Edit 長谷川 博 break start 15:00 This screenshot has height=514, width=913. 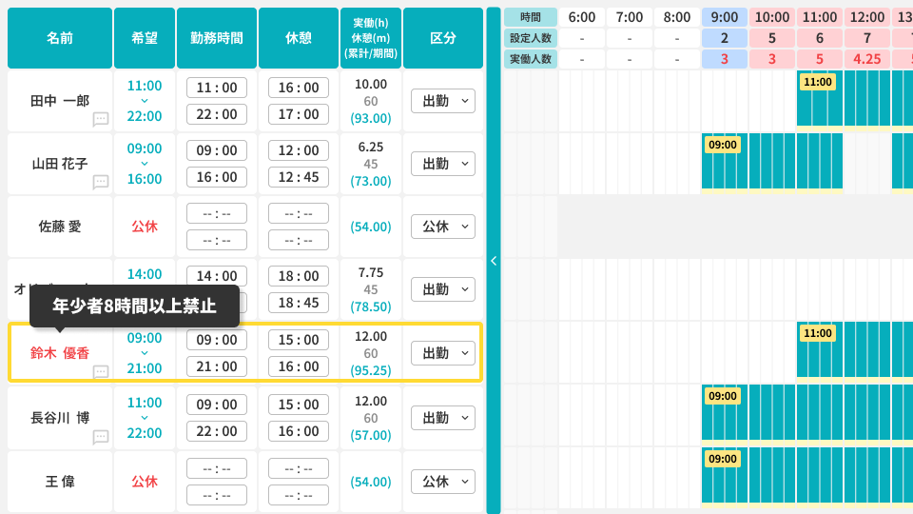298,405
